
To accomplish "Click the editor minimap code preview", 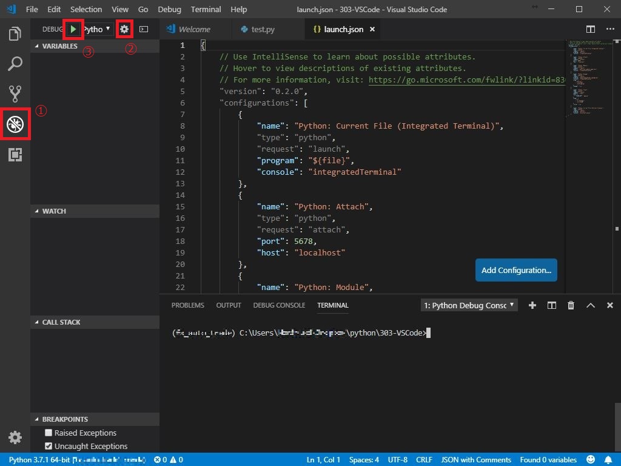I will click(588, 77).
